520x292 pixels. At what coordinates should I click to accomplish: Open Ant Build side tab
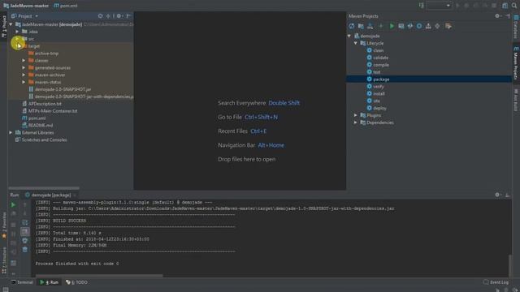516,100
